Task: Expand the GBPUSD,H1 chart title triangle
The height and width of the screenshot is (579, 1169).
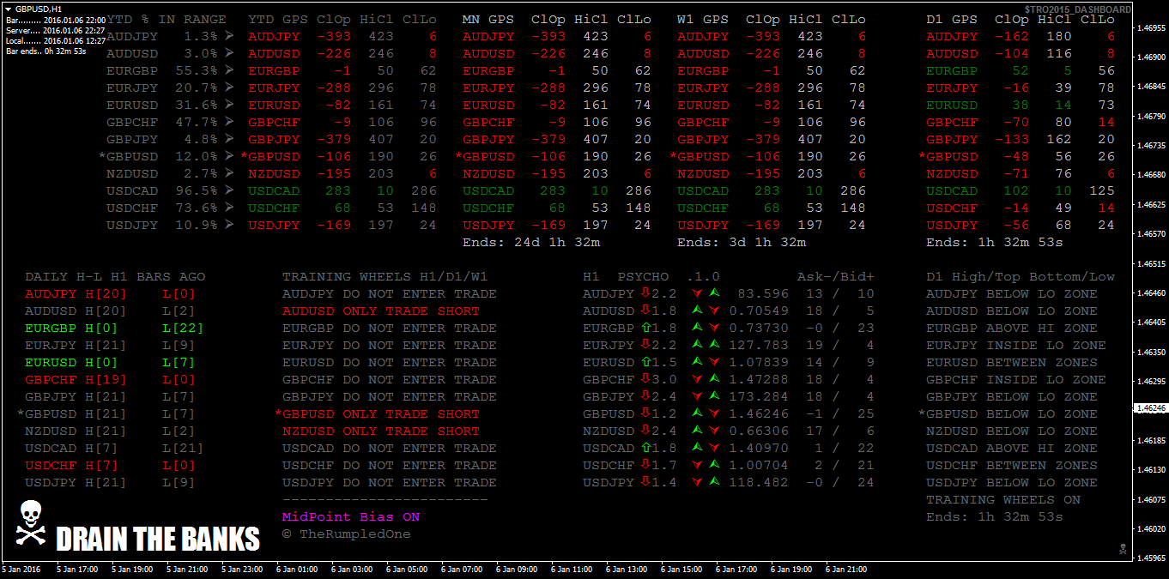Action: click(x=9, y=8)
